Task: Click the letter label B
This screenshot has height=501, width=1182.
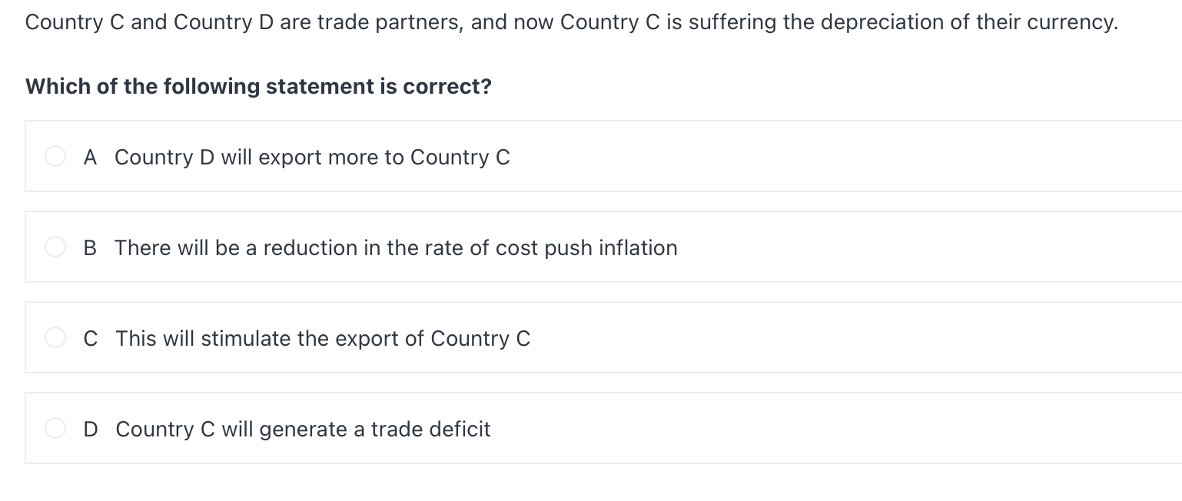Action: pyautogui.click(x=90, y=247)
